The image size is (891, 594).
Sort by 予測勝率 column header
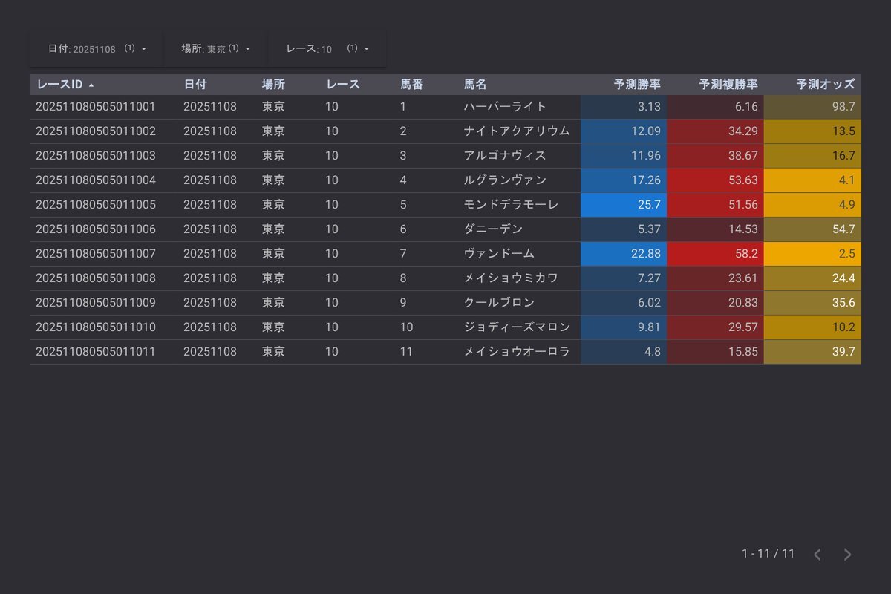point(637,85)
